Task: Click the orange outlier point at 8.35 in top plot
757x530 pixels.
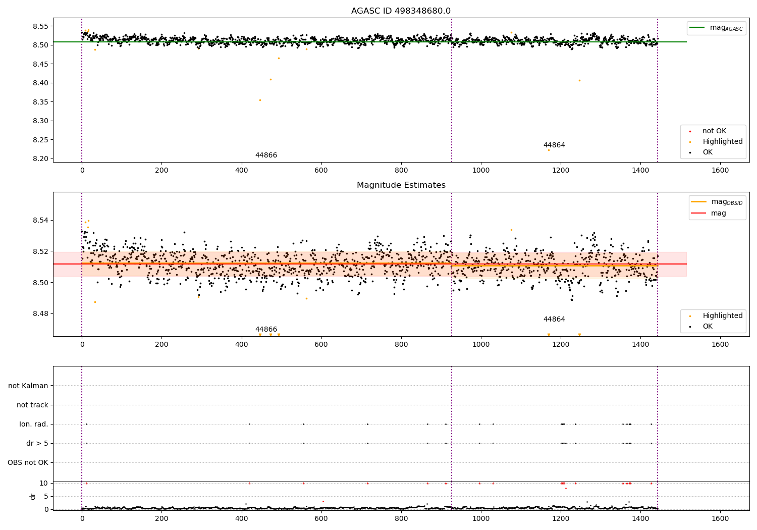Action: [260, 100]
